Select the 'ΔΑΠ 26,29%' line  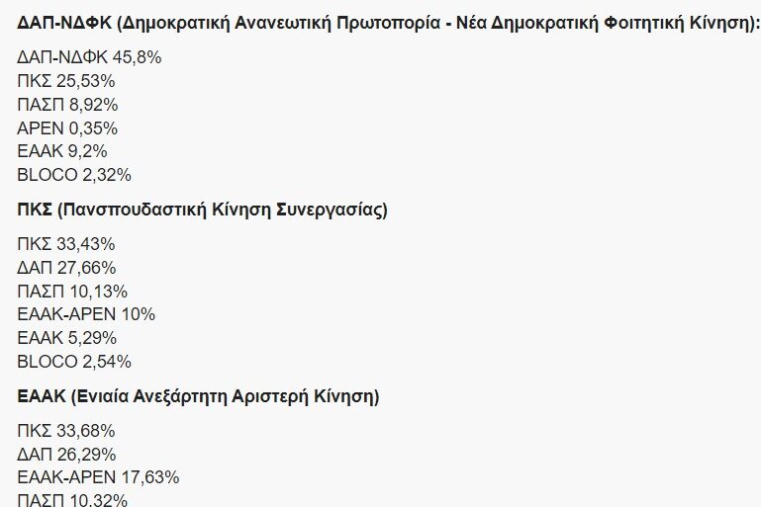point(67,455)
